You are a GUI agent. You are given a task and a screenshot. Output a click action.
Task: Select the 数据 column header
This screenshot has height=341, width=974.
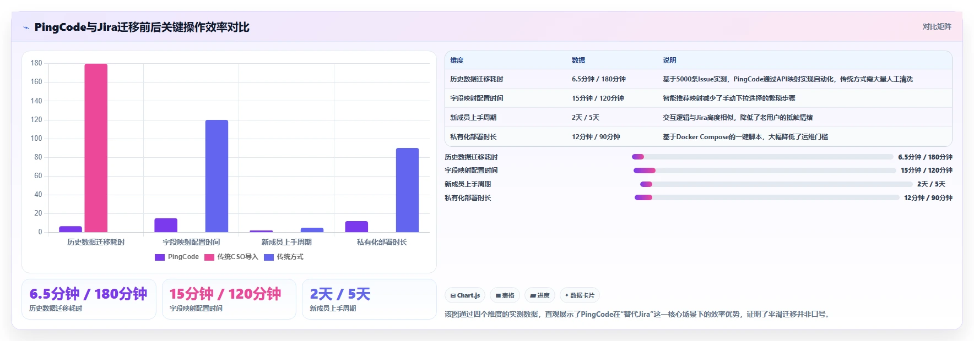[578, 61]
